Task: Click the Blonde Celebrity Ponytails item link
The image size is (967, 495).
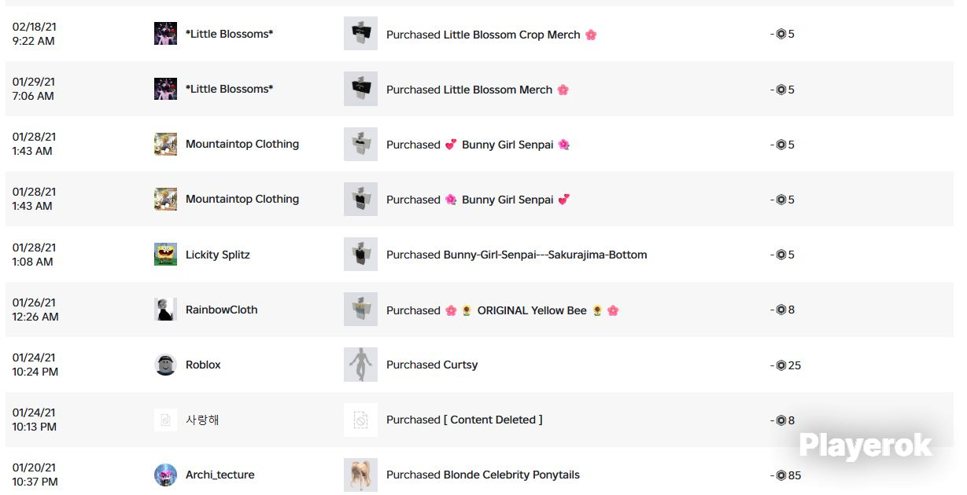Action: point(511,475)
